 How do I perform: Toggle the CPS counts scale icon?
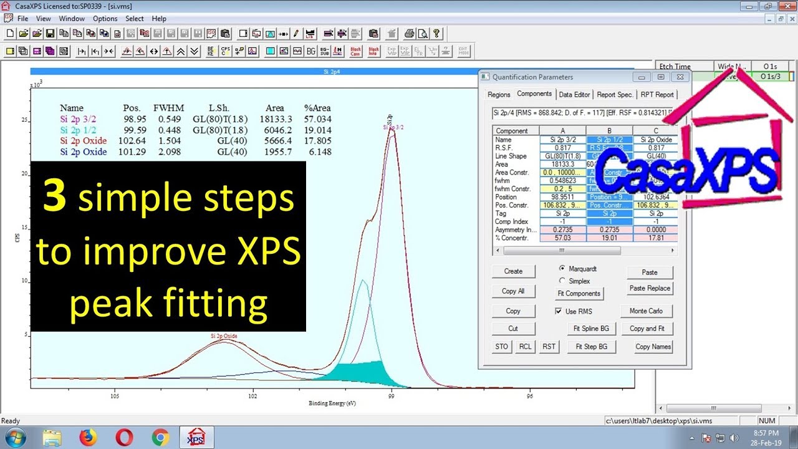click(x=225, y=51)
